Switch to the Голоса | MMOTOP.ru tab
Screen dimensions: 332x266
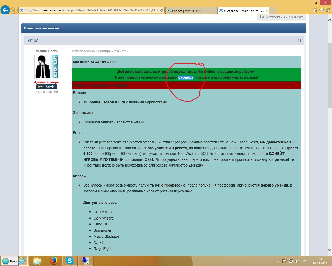[191, 11]
